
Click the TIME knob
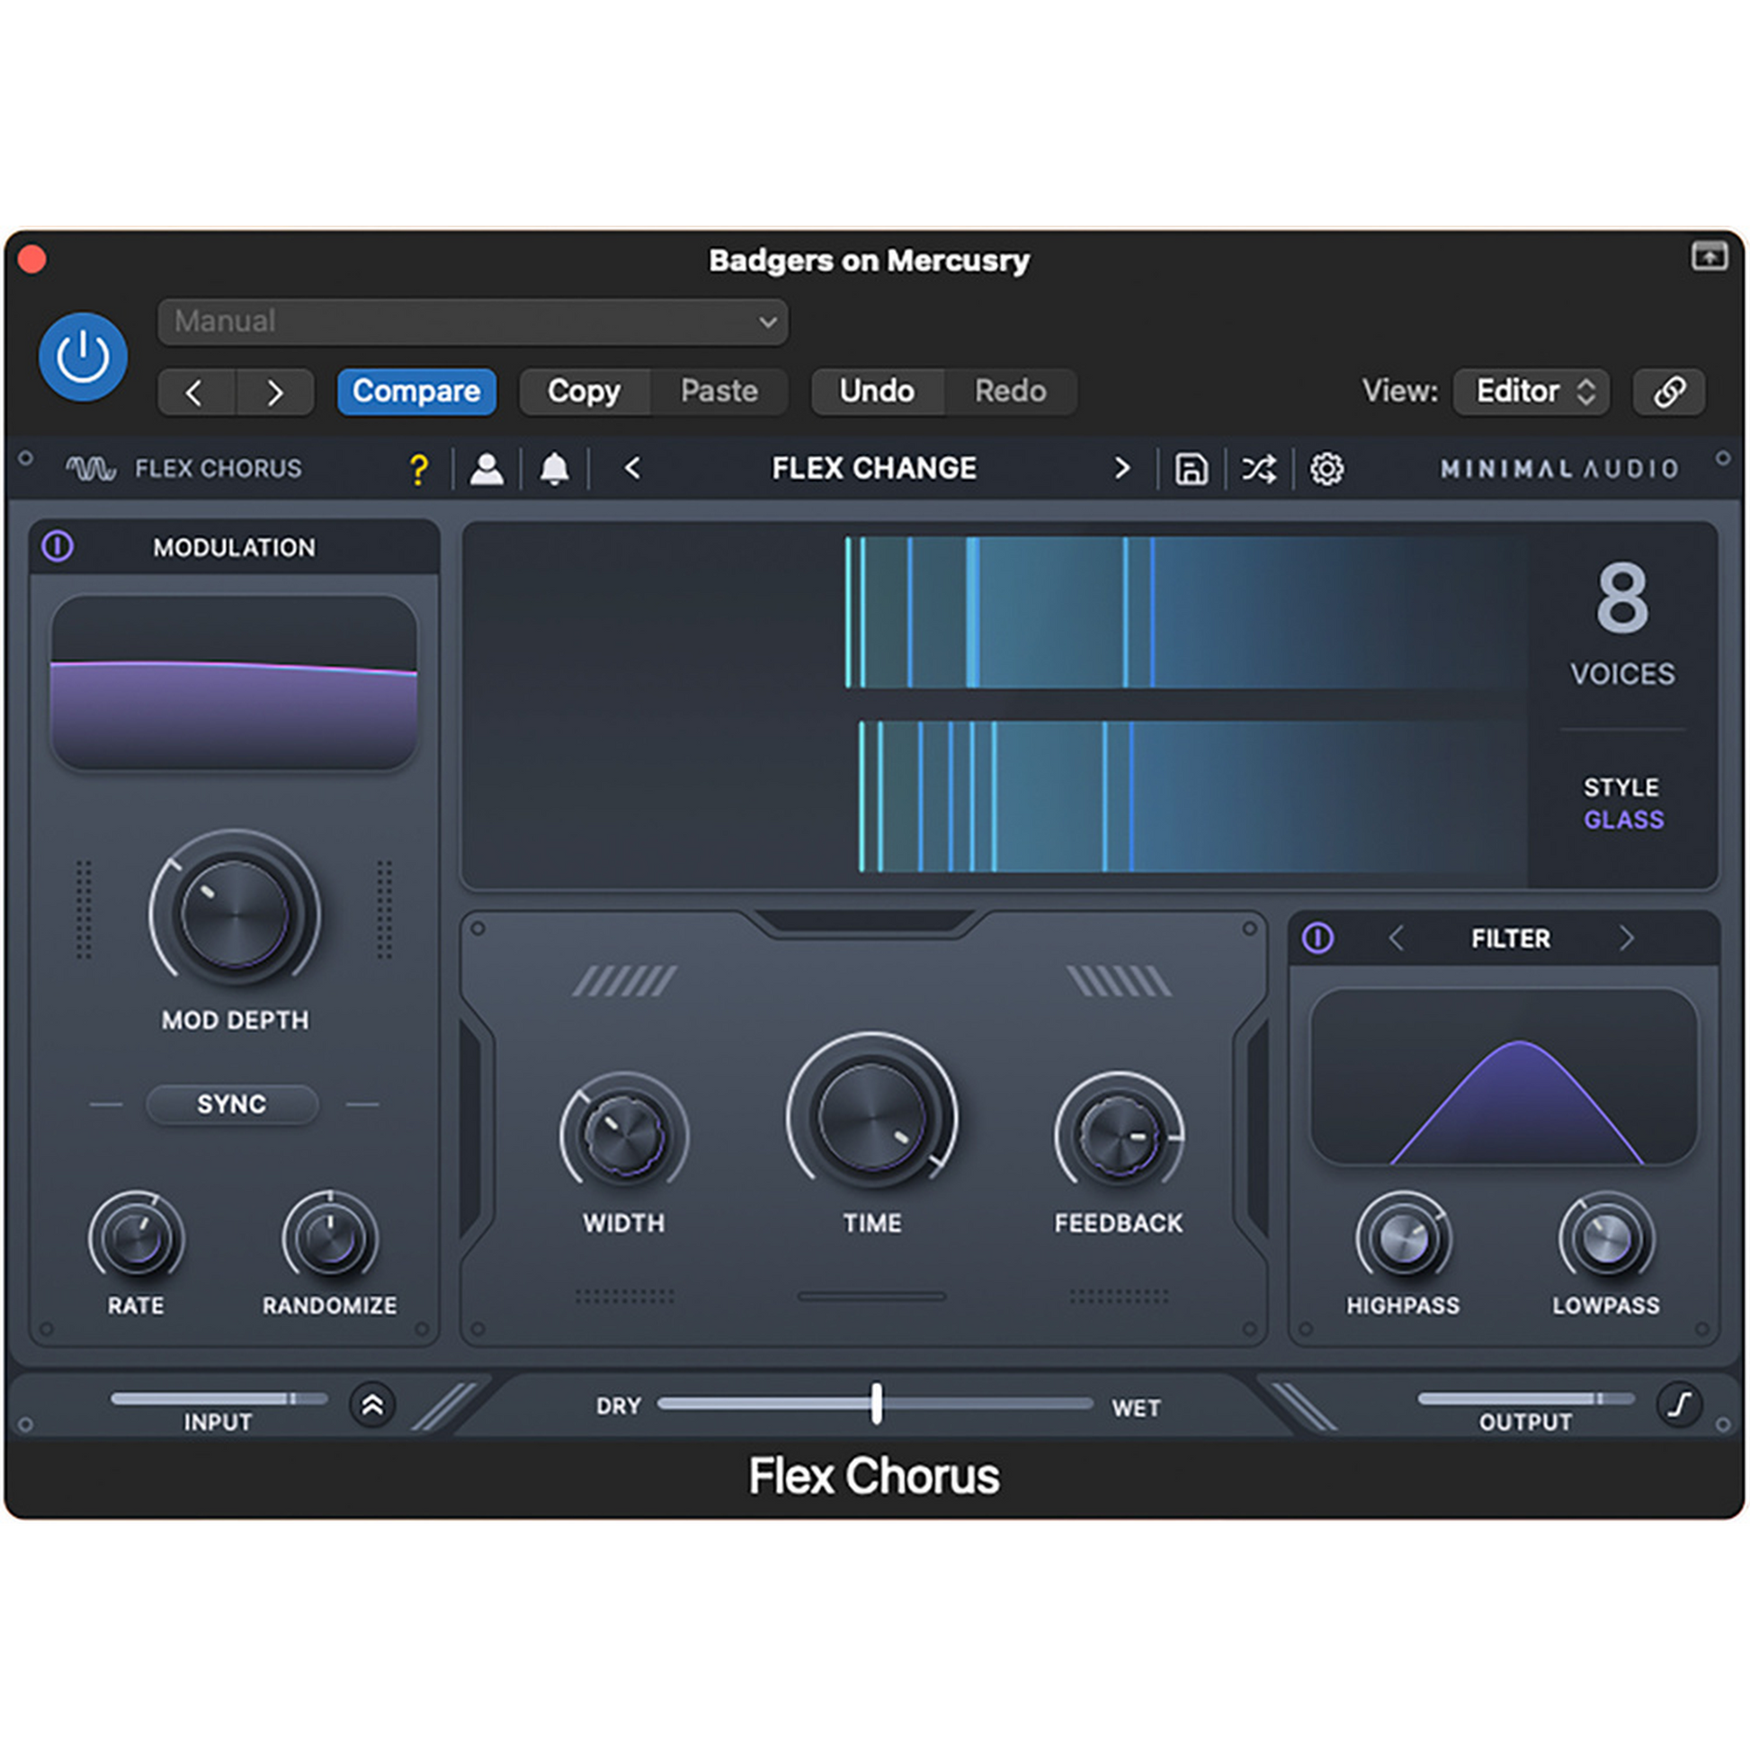872,1116
